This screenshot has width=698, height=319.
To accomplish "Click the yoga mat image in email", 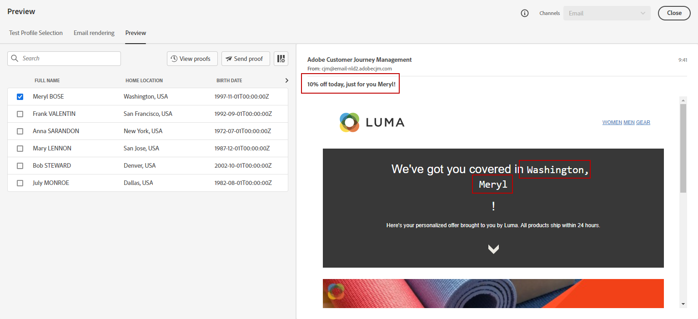I will pos(493,294).
